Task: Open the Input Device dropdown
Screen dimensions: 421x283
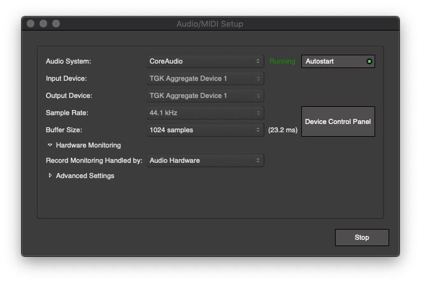Action: click(x=205, y=79)
